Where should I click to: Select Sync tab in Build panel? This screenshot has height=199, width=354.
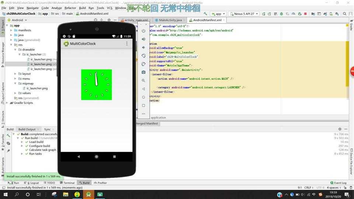click(x=48, y=129)
